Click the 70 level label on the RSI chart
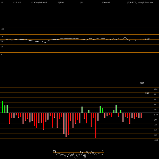159x159 pixels. 2,37
